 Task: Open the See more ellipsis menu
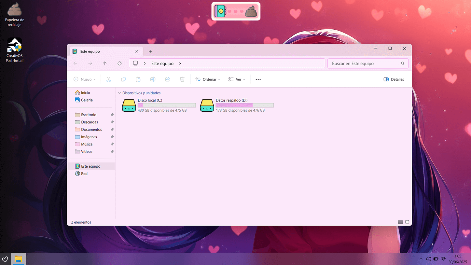pyautogui.click(x=258, y=79)
